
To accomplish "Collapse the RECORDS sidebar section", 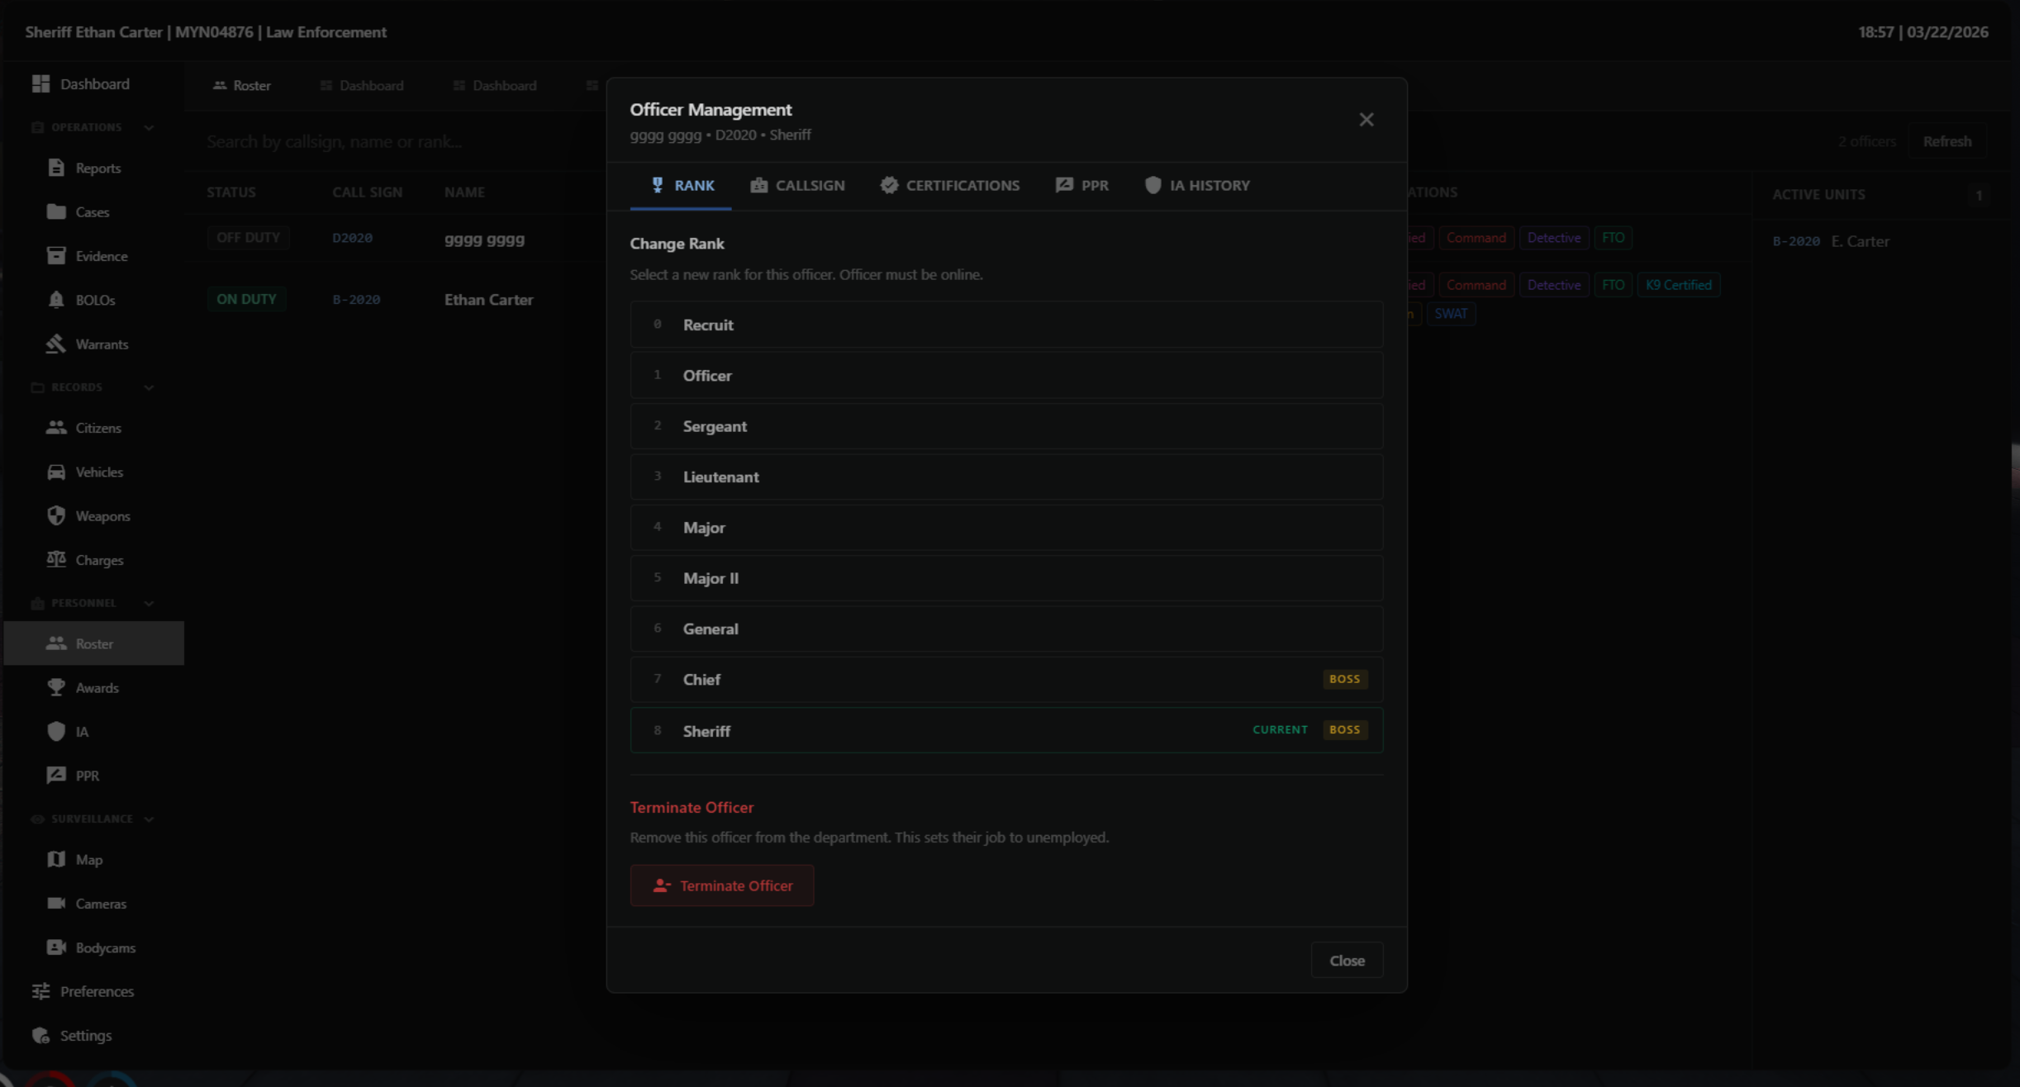I will 149,387.
